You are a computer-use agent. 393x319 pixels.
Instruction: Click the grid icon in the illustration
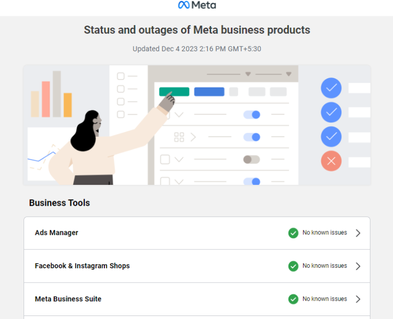pyautogui.click(x=179, y=137)
